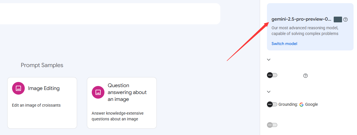Click the pink Image Editing picture icon
Image resolution: width=357 pixels, height=135 pixels.
point(18,88)
